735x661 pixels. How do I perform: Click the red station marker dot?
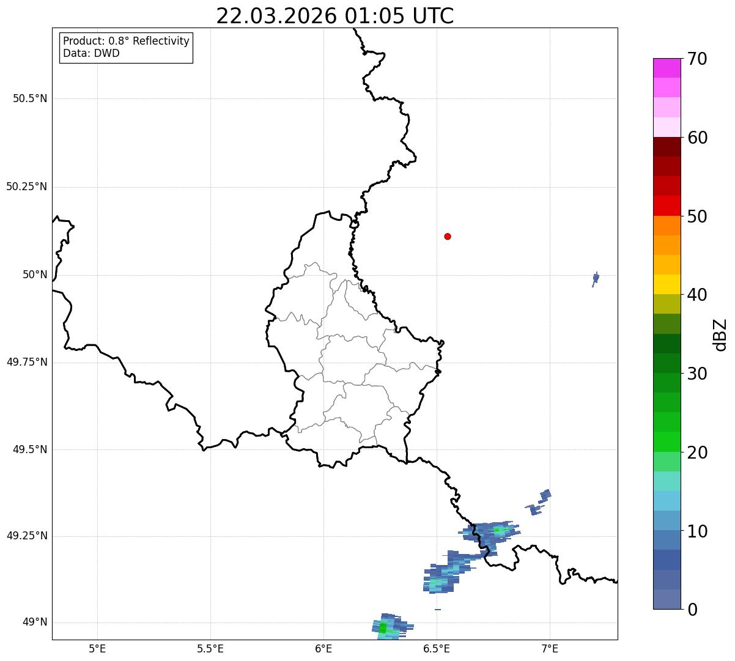pyautogui.click(x=448, y=236)
